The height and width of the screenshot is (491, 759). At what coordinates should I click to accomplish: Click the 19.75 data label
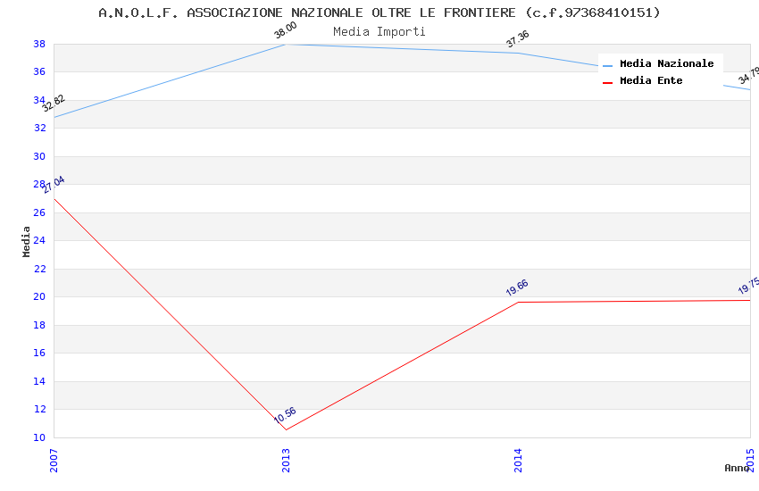[x=748, y=286]
